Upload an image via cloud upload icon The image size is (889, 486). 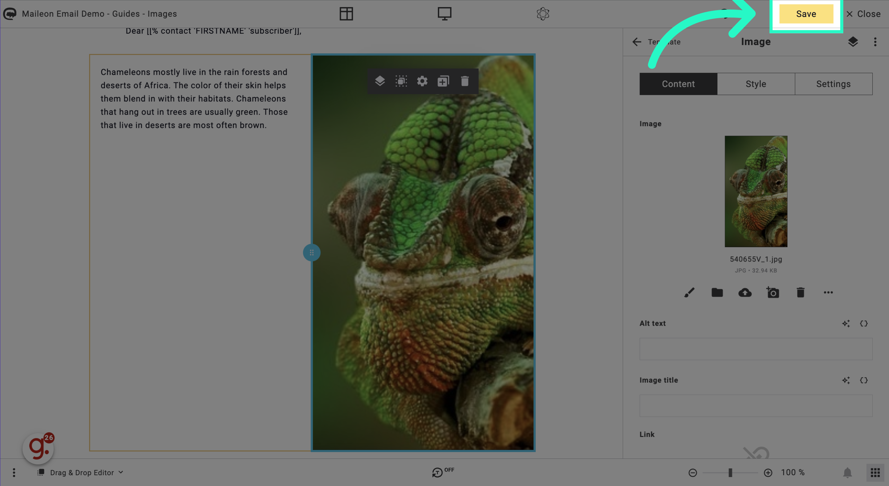(x=745, y=293)
